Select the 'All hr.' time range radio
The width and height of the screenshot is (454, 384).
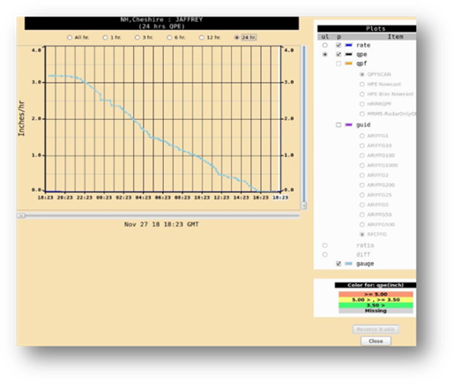70,38
